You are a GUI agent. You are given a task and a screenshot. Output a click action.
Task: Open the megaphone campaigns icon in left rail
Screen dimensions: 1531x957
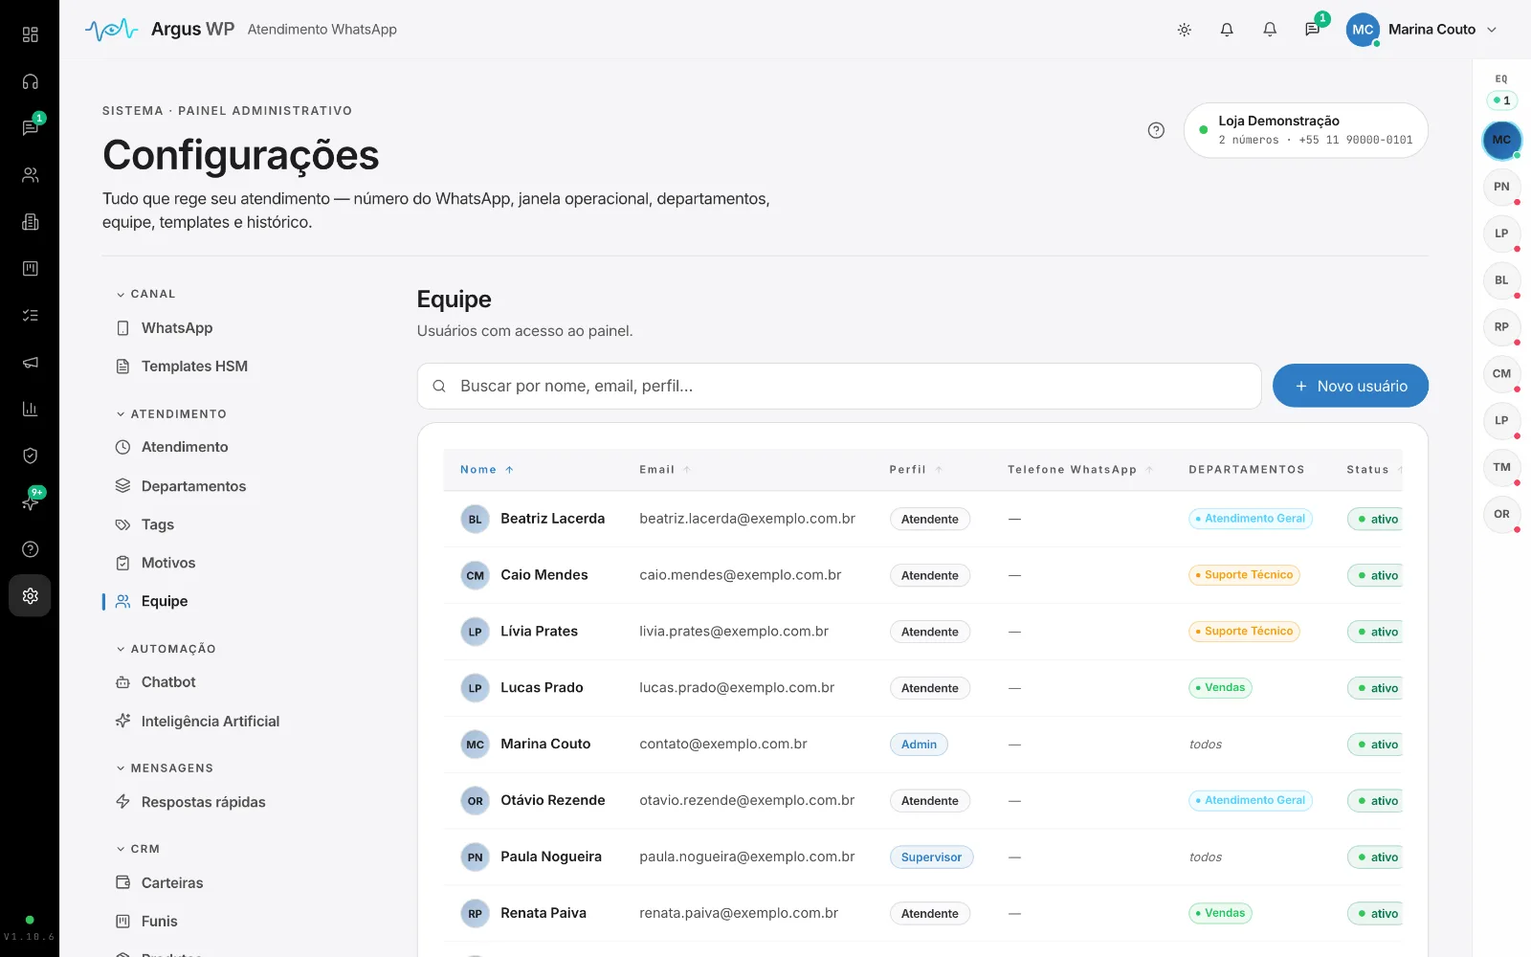[x=30, y=362]
